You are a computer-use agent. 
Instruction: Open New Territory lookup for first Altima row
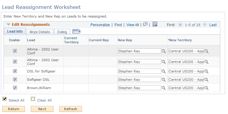[x=207, y=51]
